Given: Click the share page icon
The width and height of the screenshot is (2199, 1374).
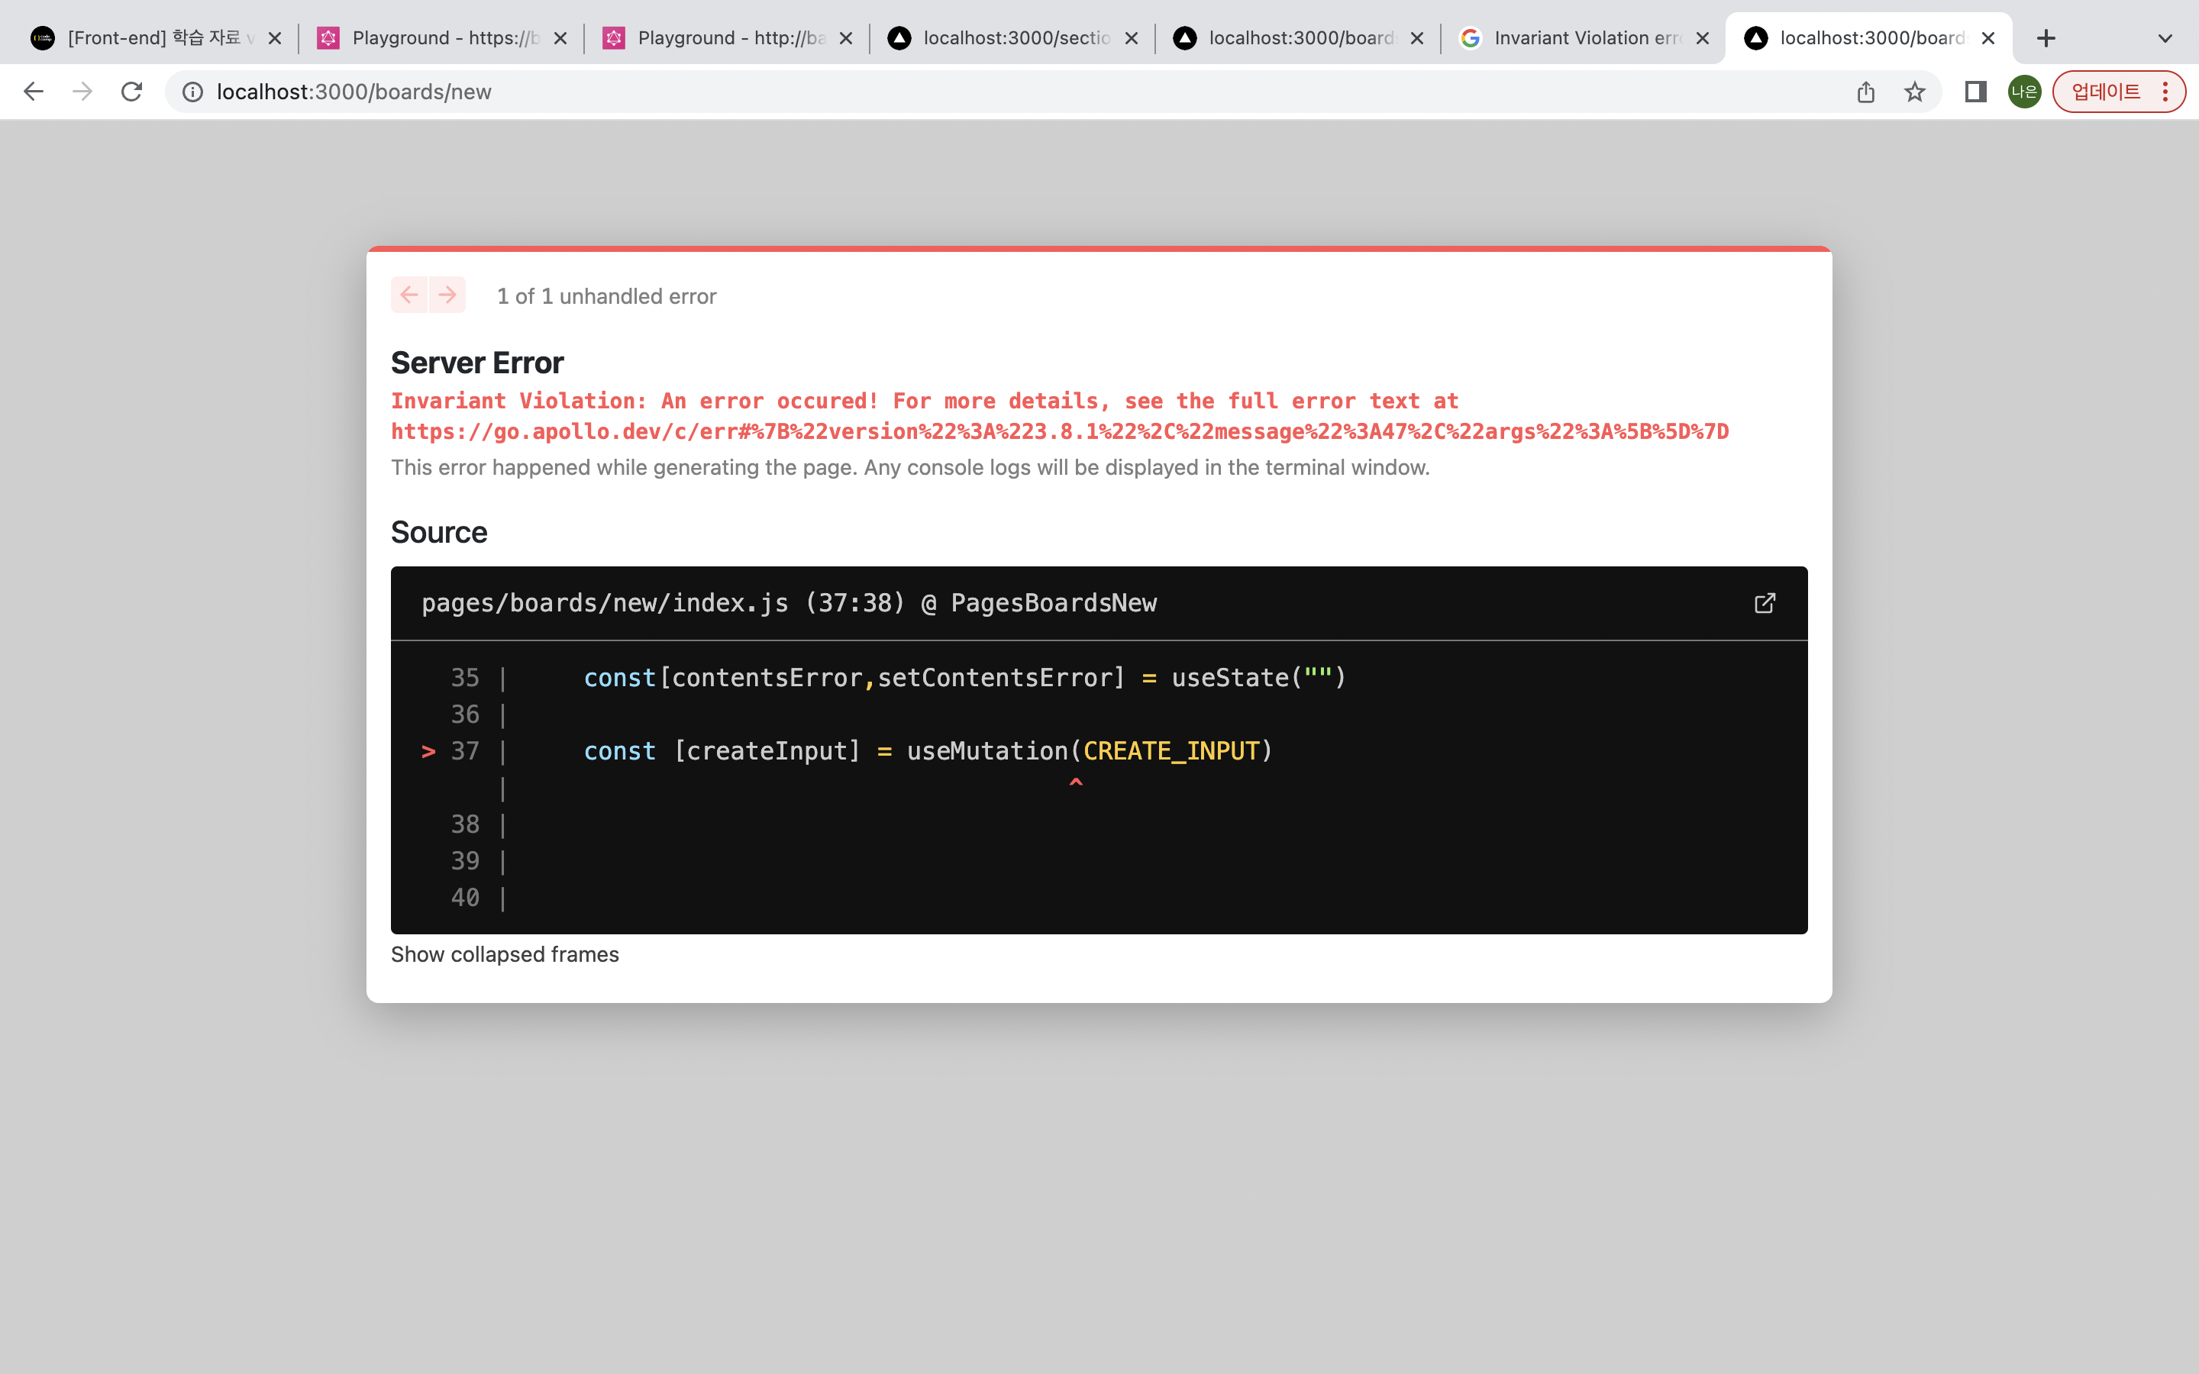Looking at the screenshot, I should [x=1865, y=92].
